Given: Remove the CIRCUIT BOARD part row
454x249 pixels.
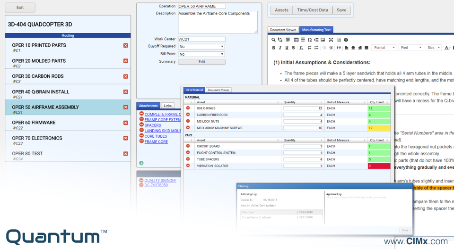Looking at the screenshot, I should (x=188, y=146).
